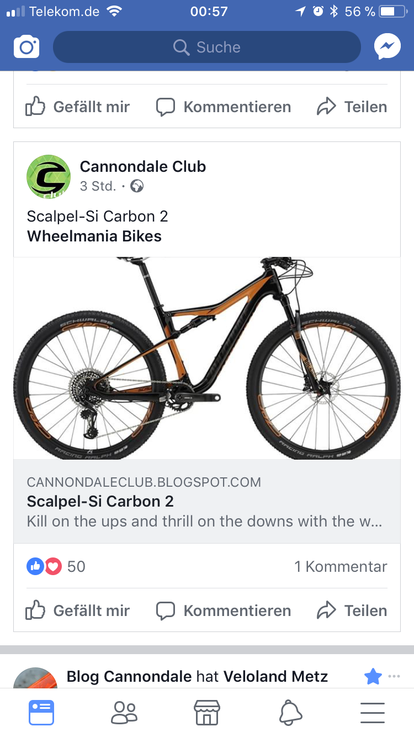This screenshot has width=414, height=737.
Task: Open the Marketplace tab icon
Action: [207, 713]
